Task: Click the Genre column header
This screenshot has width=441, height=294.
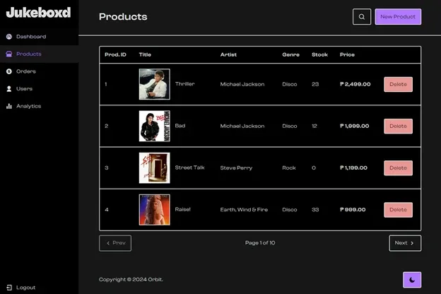Action: pos(290,54)
